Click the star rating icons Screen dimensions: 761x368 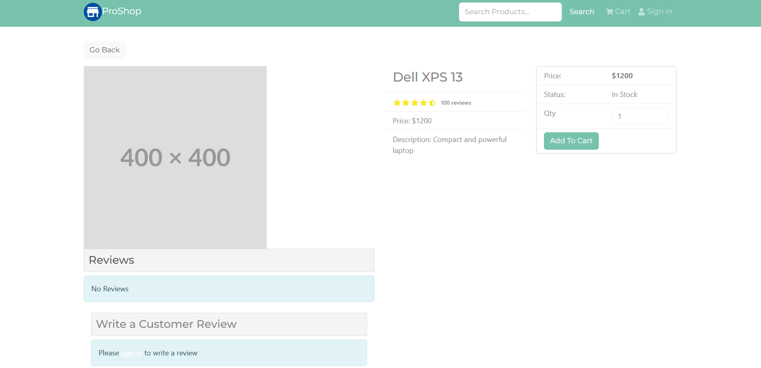coord(415,103)
